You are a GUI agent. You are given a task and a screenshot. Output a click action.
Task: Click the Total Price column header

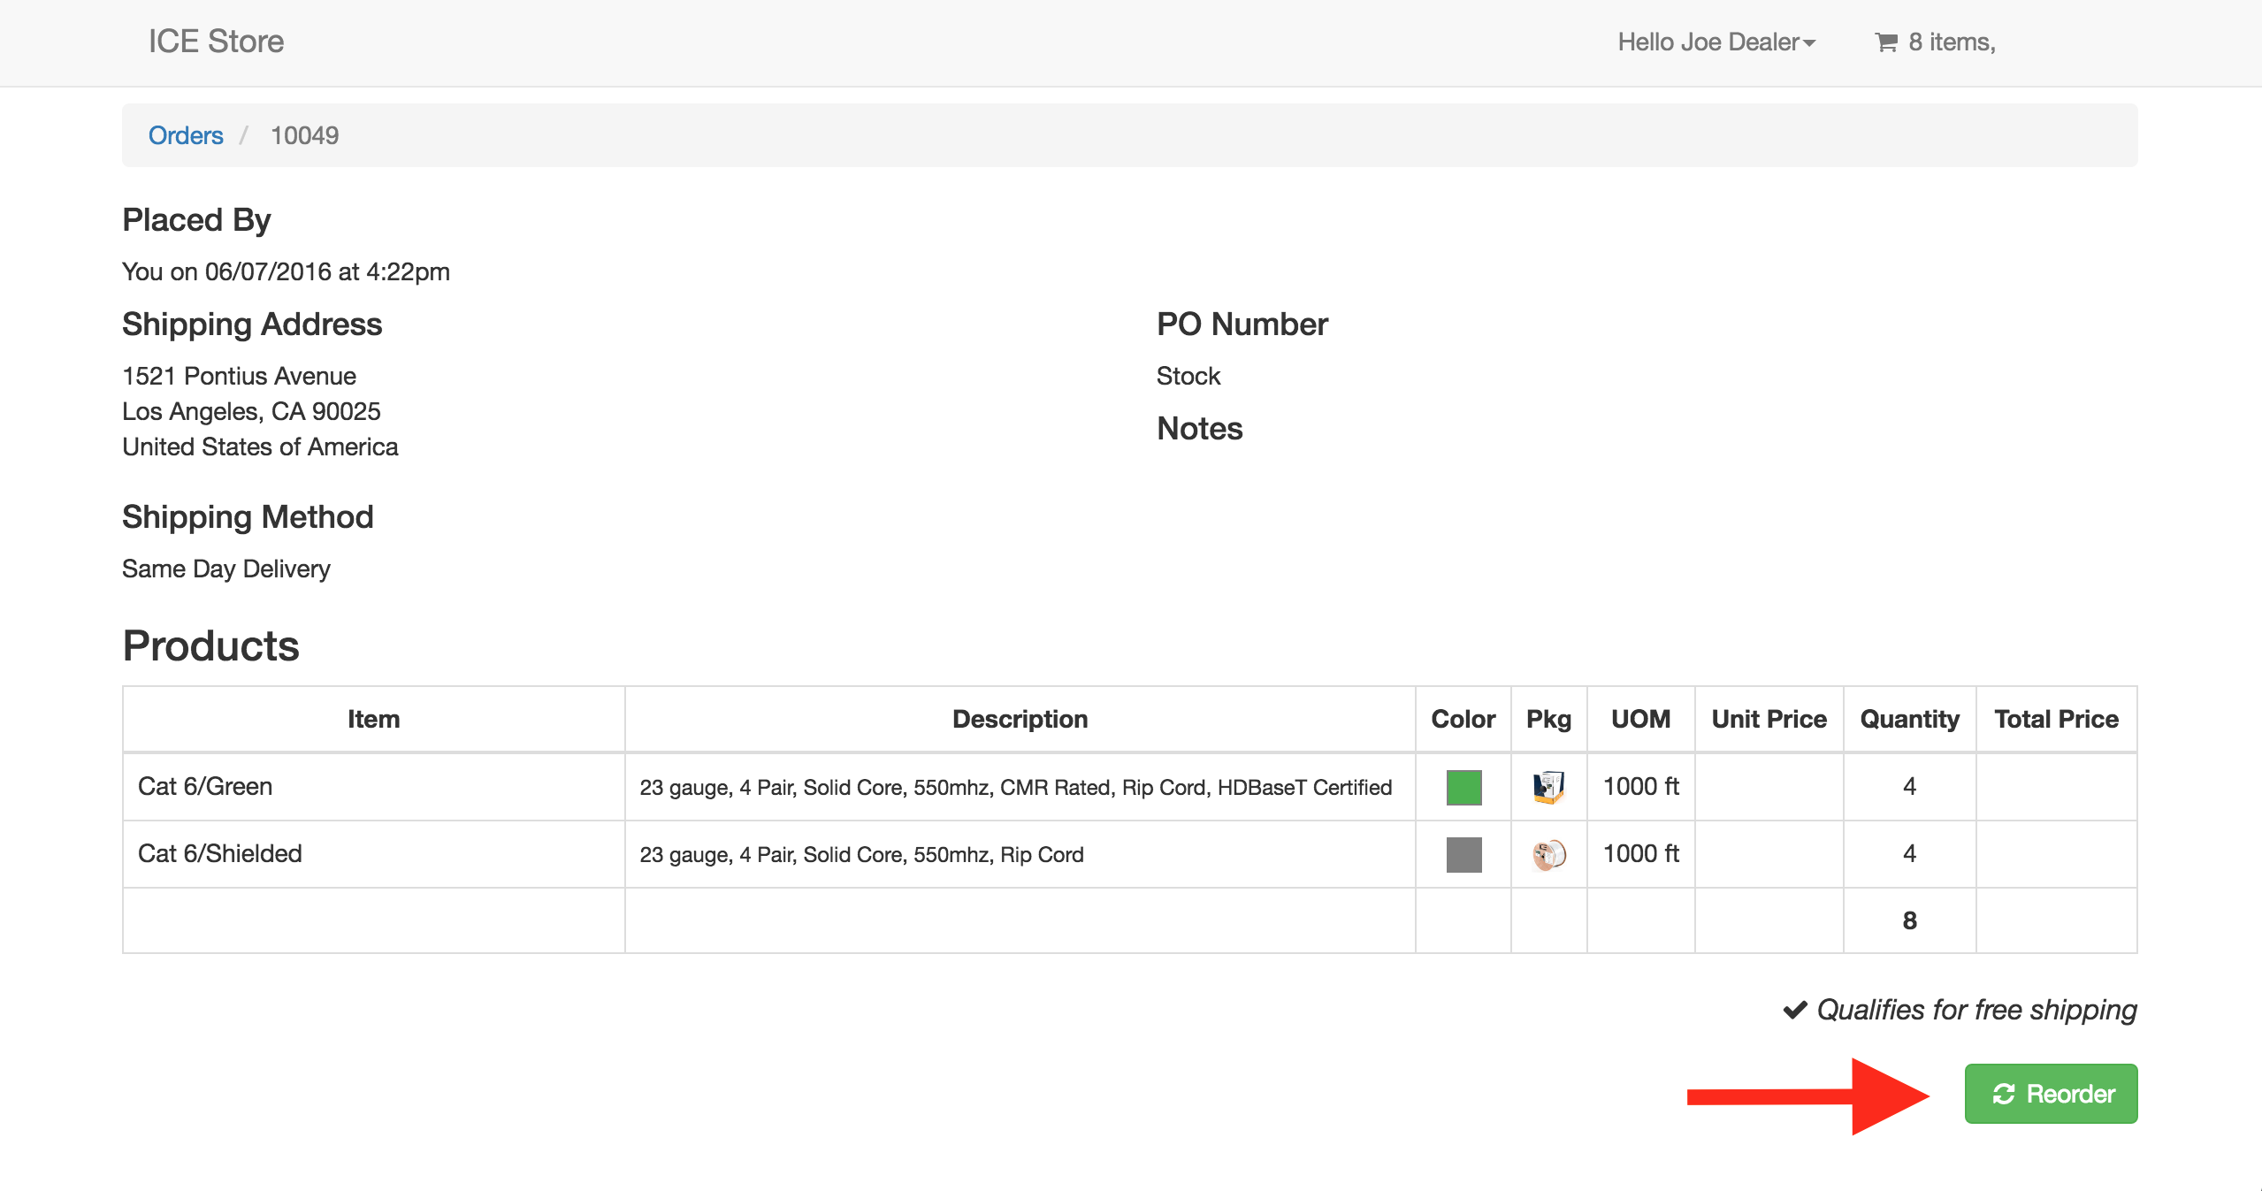(x=2056, y=719)
